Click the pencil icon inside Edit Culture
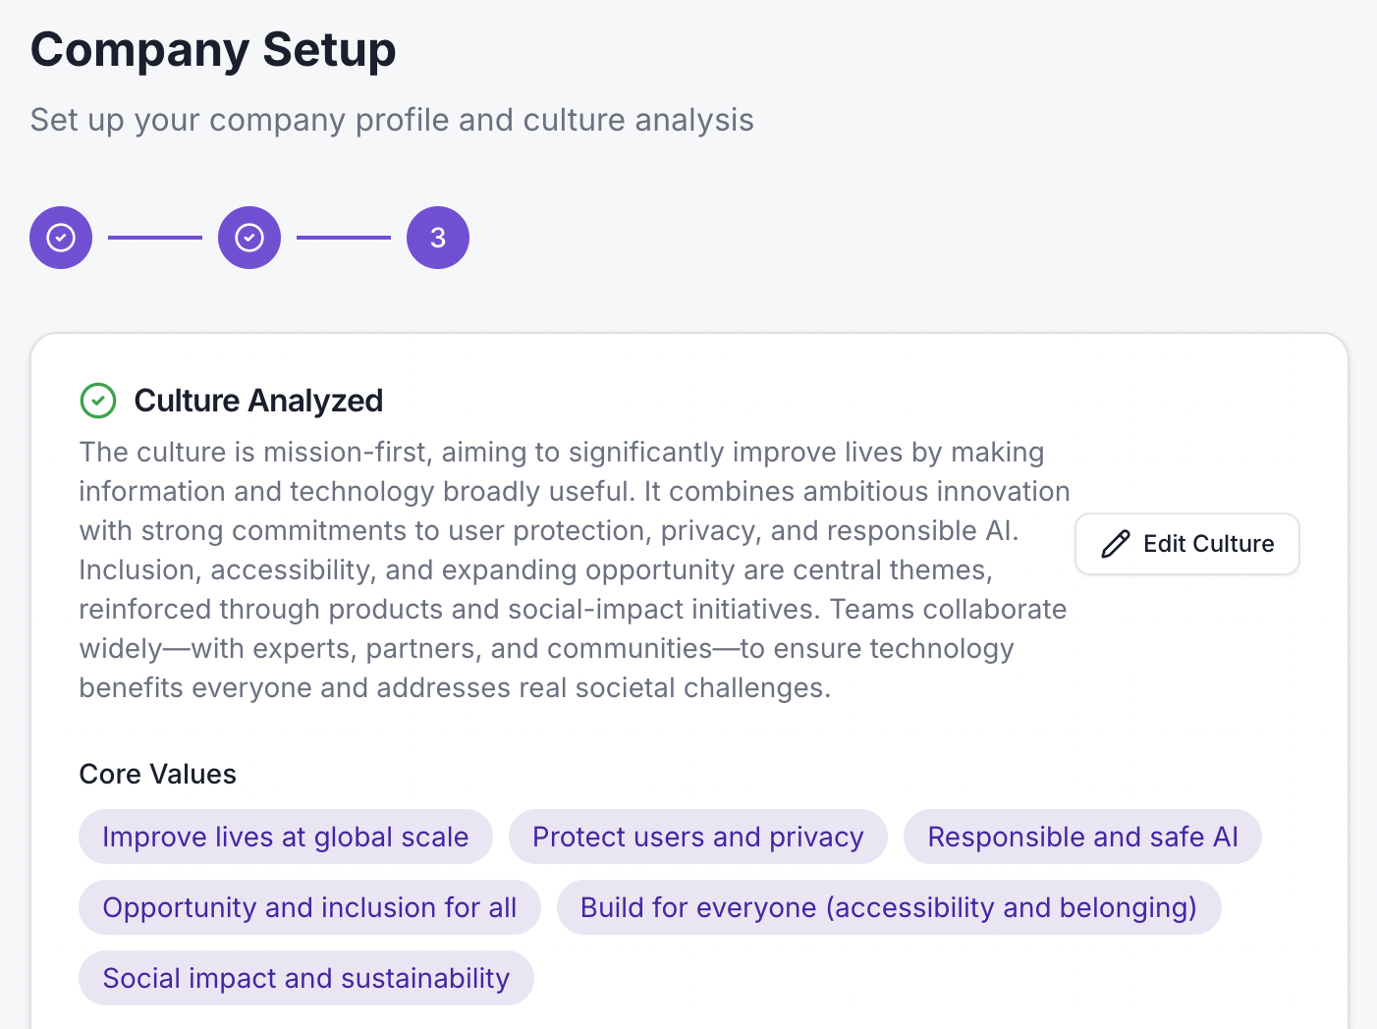The image size is (1377, 1029). point(1116,543)
